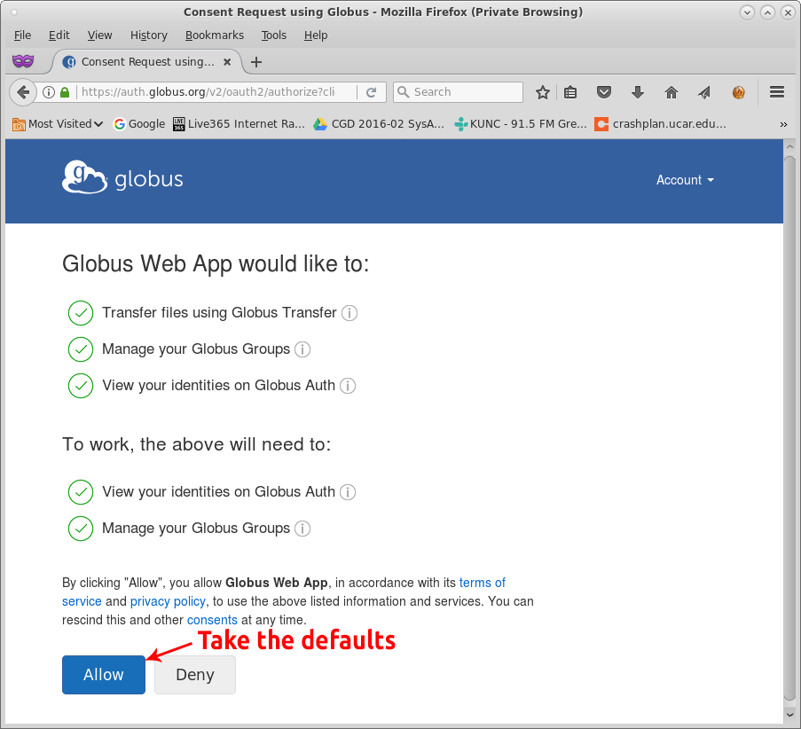Reload the page with the refresh icon
801x729 pixels.
pyautogui.click(x=371, y=92)
